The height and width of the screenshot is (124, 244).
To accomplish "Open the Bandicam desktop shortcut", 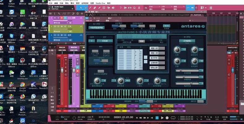I will tap(23, 61).
